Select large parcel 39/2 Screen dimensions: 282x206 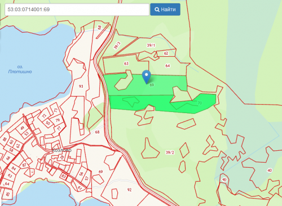point(170,153)
